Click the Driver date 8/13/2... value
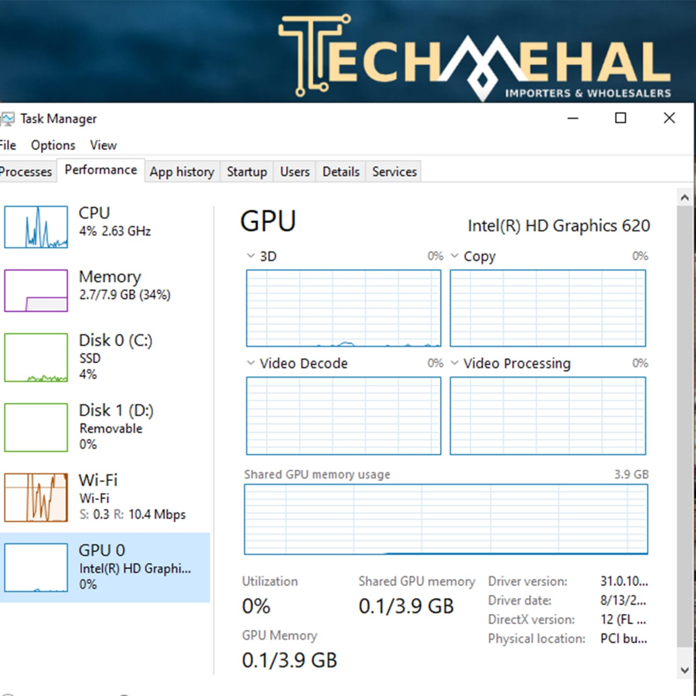 tap(623, 600)
